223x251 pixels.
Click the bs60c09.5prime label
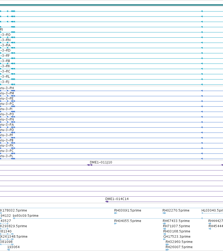pyautogui.click(x=26, y=216)
